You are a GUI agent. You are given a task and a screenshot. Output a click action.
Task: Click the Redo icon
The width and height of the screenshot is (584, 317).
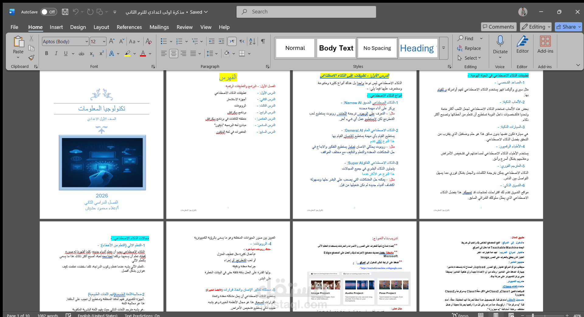[90, 12]
